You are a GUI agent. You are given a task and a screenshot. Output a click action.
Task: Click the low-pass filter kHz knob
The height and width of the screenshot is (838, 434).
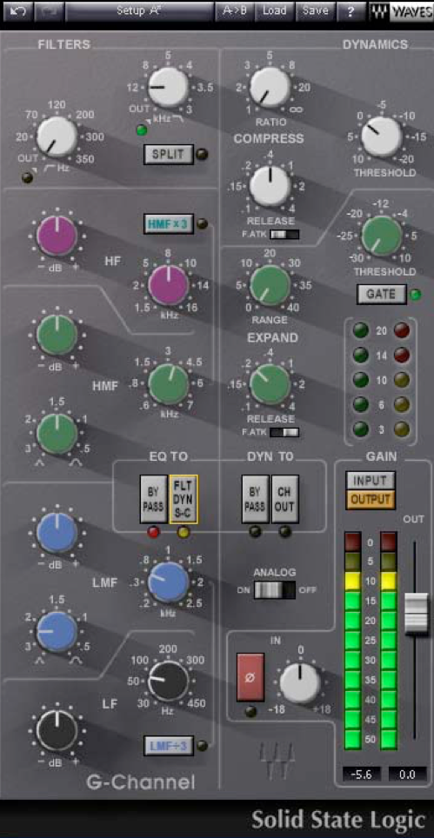click(167, 87)
